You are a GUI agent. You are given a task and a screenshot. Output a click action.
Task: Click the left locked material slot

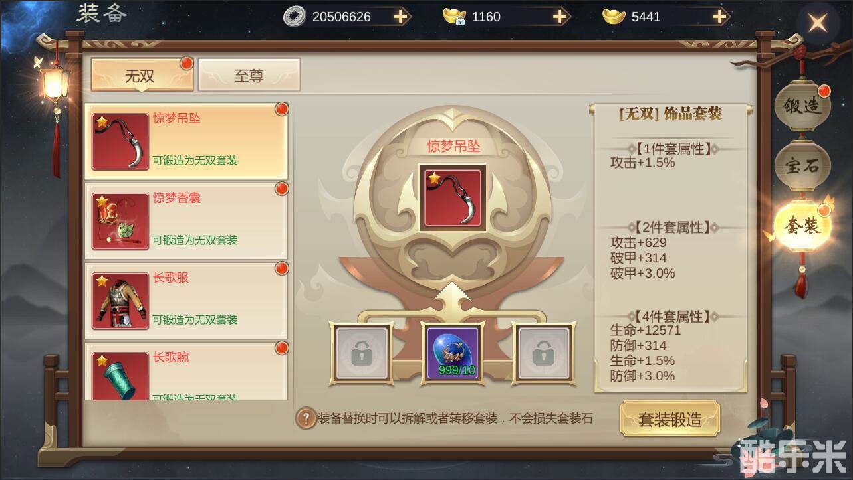point(362,354)
